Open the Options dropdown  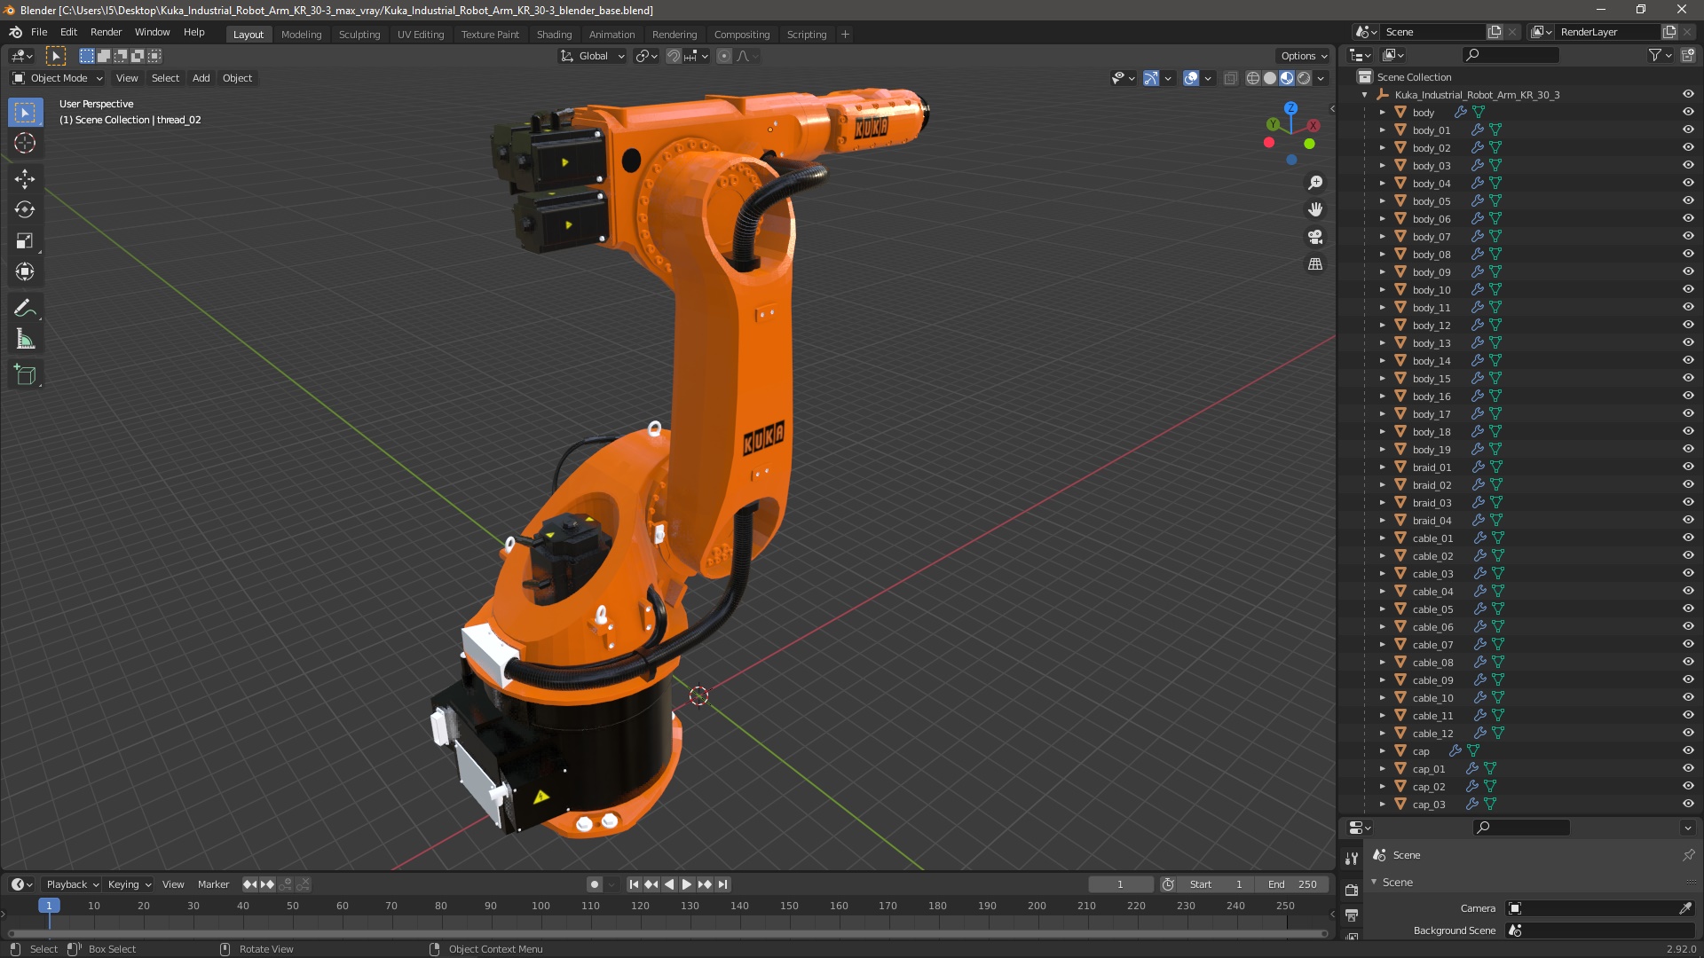(1303, 56)
